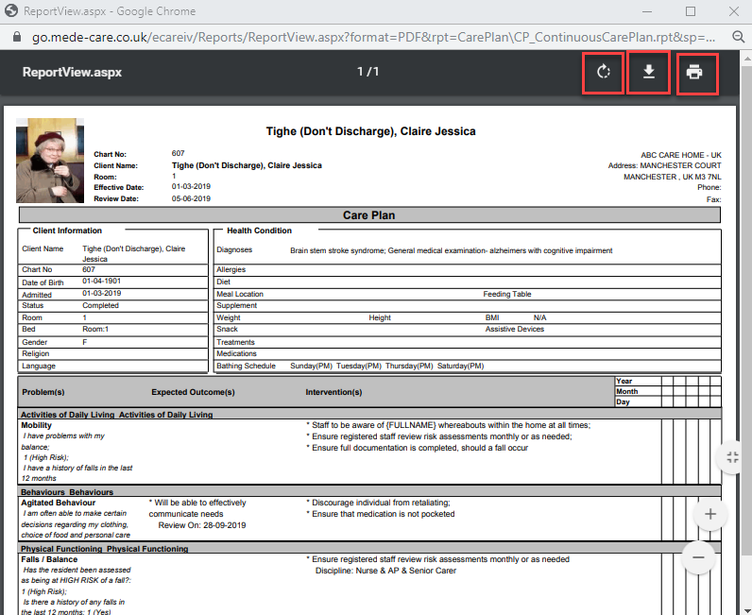Click the 1 / 1 page indicator
752x615 pixels.
[368, 72]
